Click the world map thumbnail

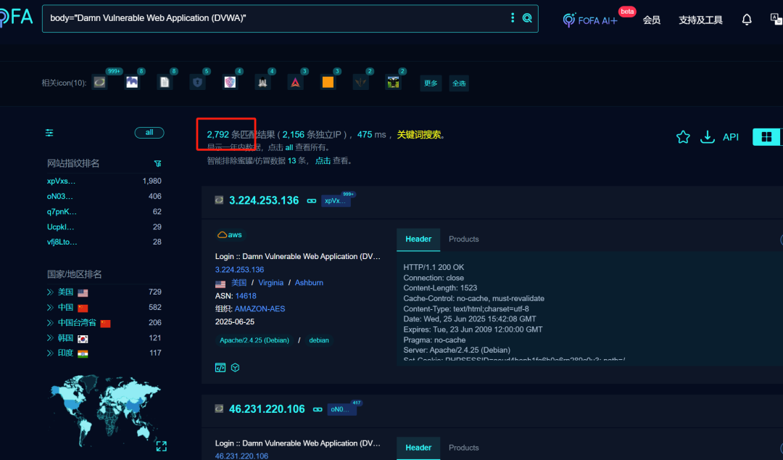[105, 411]
